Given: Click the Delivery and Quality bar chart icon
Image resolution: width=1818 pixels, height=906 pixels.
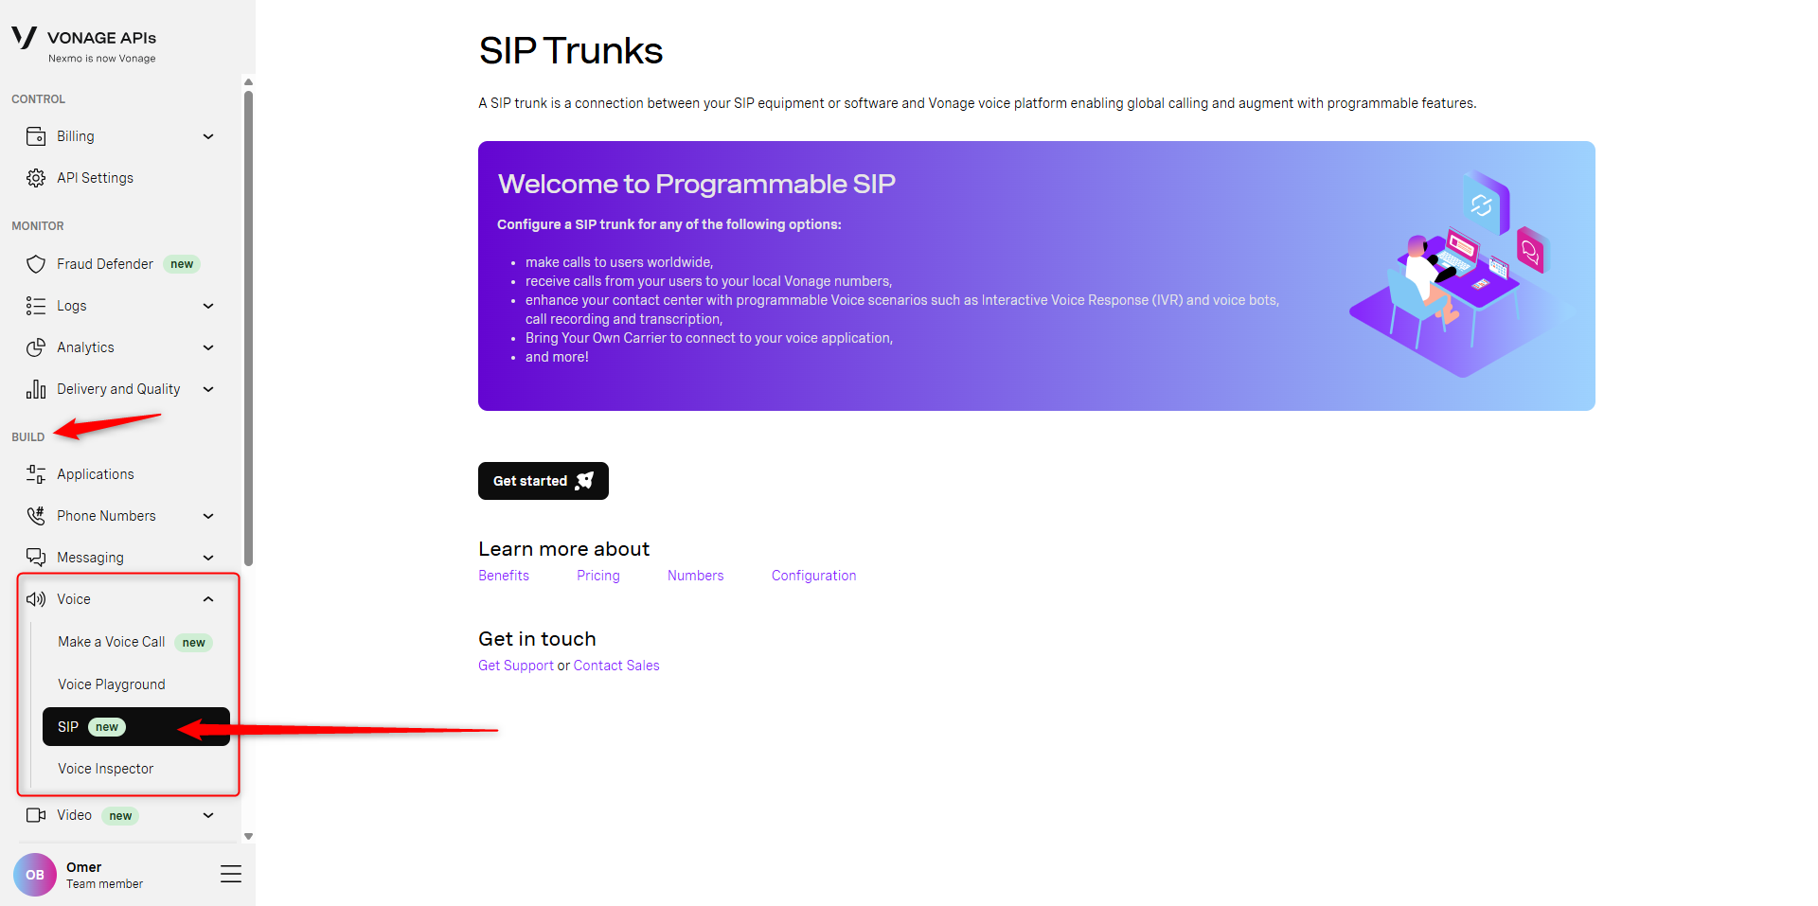Looking at the screenshot, I should click(36, 389).
